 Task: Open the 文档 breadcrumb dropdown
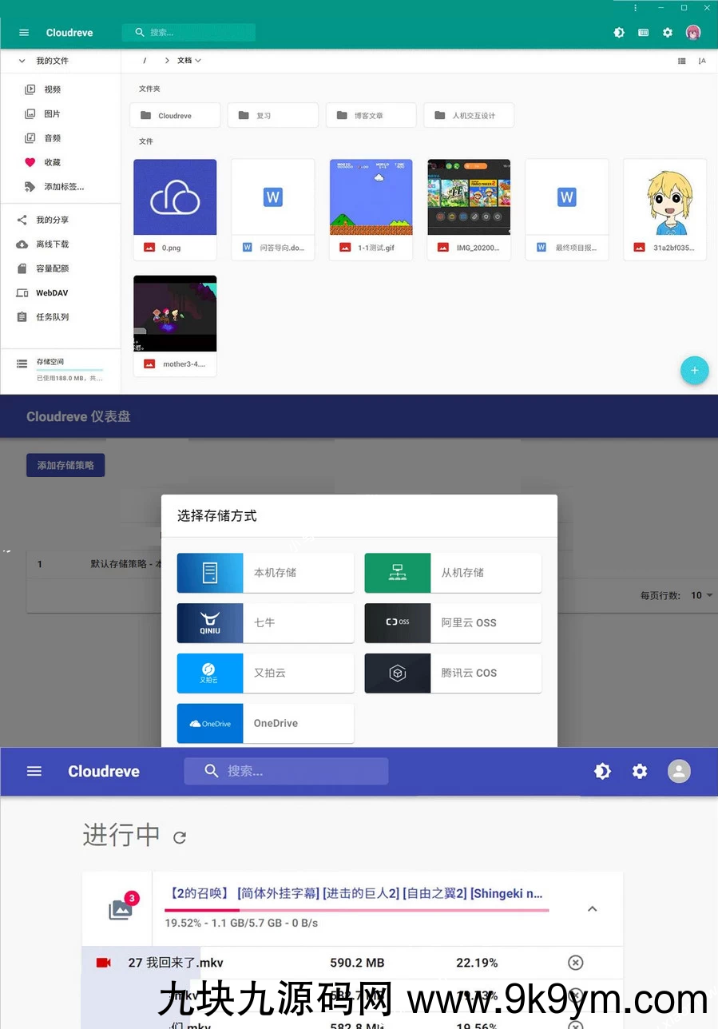189,61
